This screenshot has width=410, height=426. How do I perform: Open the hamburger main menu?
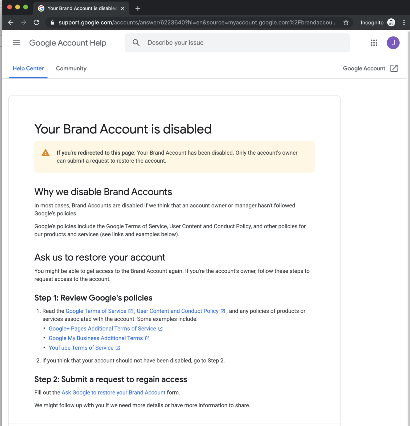coord(16,43)
